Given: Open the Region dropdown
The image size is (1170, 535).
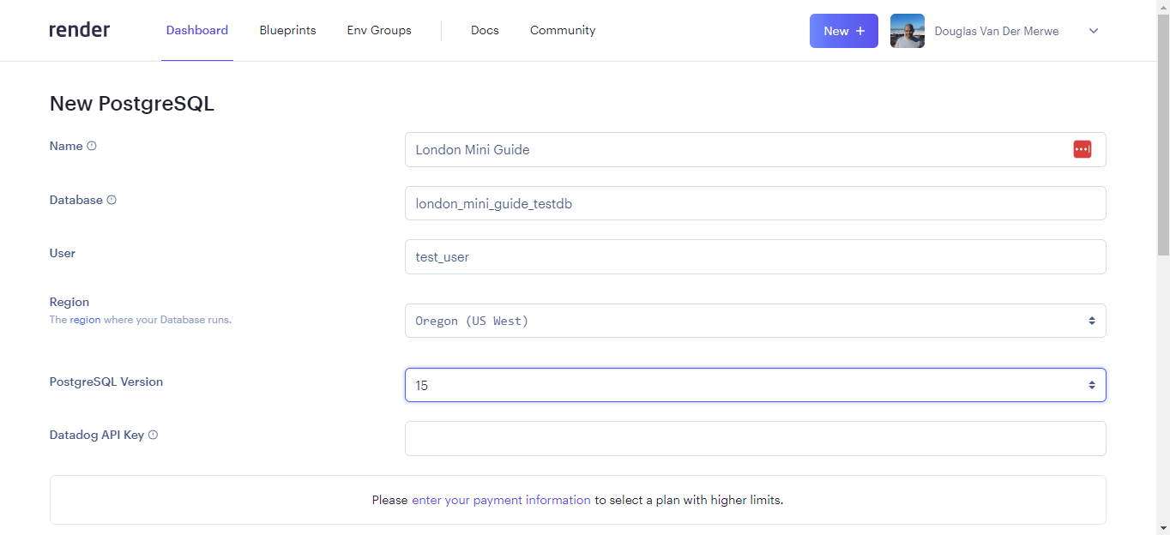Looking at the screenshot, I should [x=755, y=320].
